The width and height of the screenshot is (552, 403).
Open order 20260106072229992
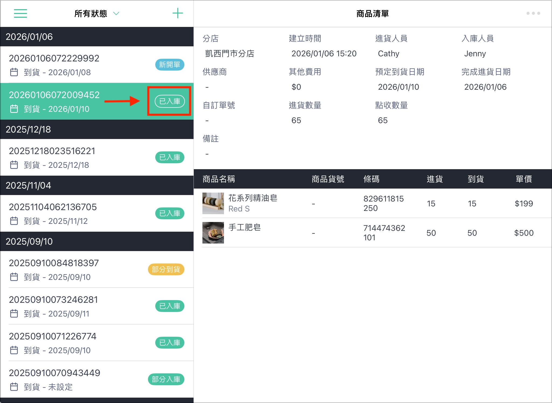[97, 65]
